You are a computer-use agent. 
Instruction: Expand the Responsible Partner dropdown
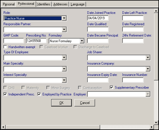click(64, 29)
